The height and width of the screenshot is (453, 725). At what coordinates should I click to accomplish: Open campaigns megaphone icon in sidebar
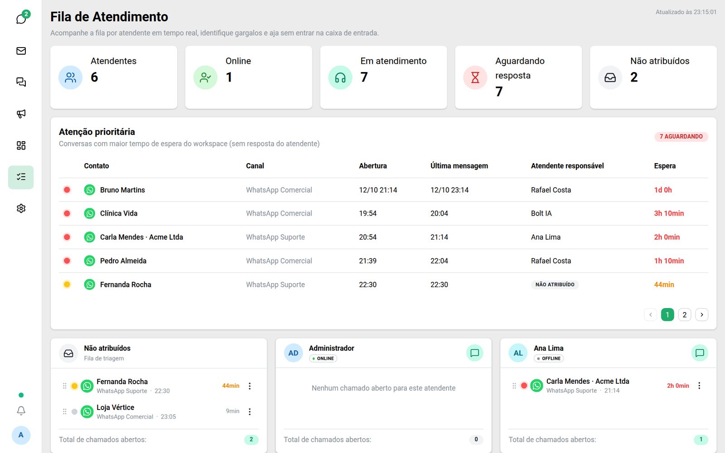(21, 114)
